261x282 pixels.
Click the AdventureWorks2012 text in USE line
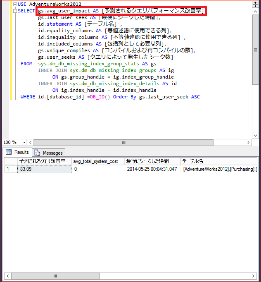55,4
